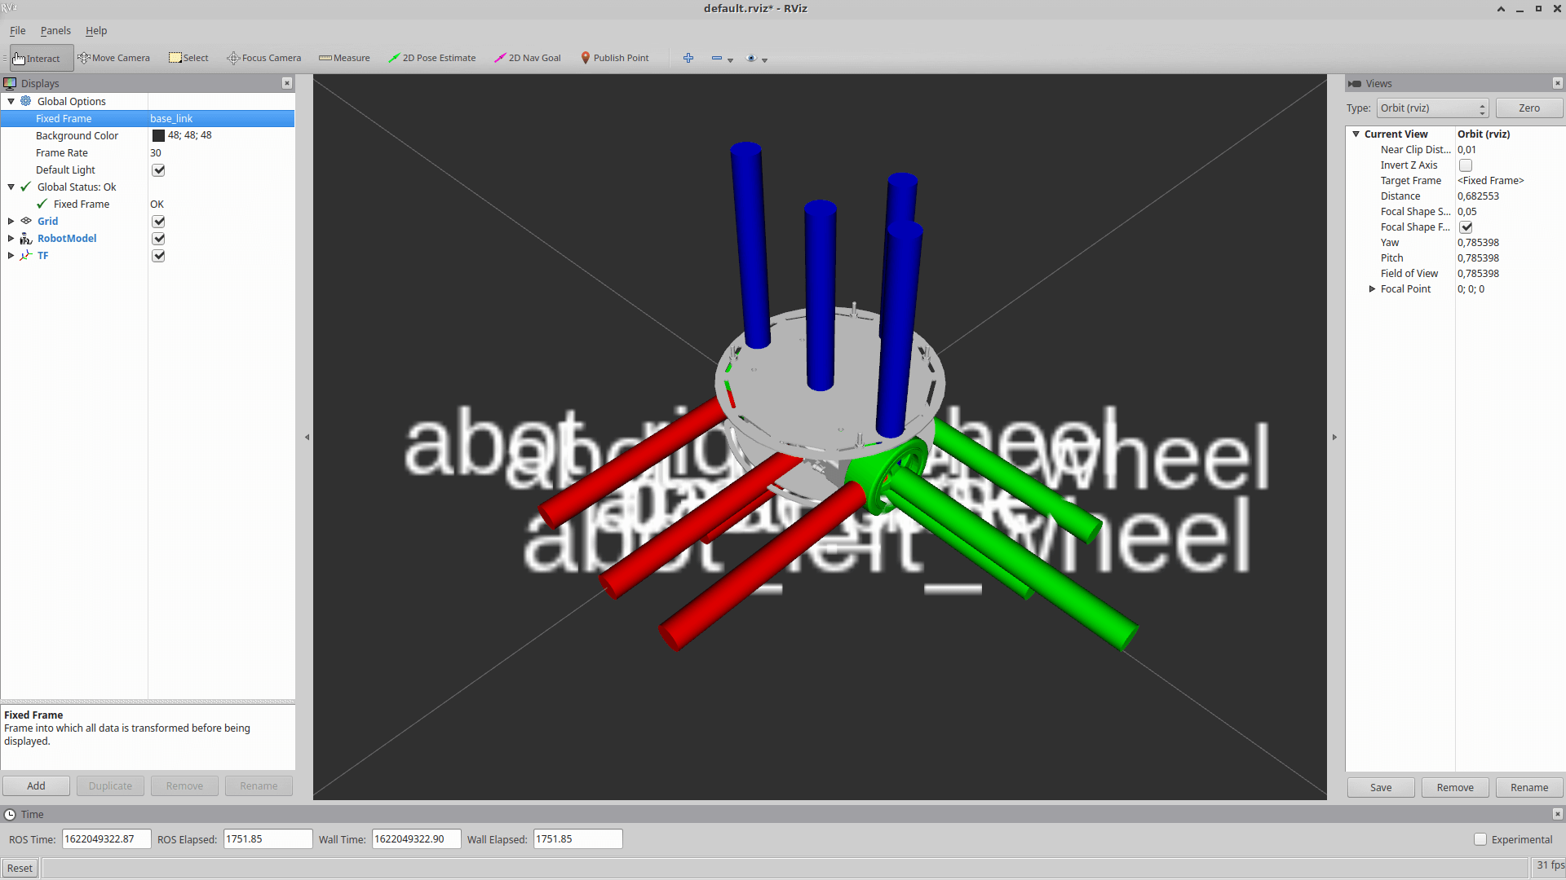Click the Background Color swatch

tap(158, 136)
